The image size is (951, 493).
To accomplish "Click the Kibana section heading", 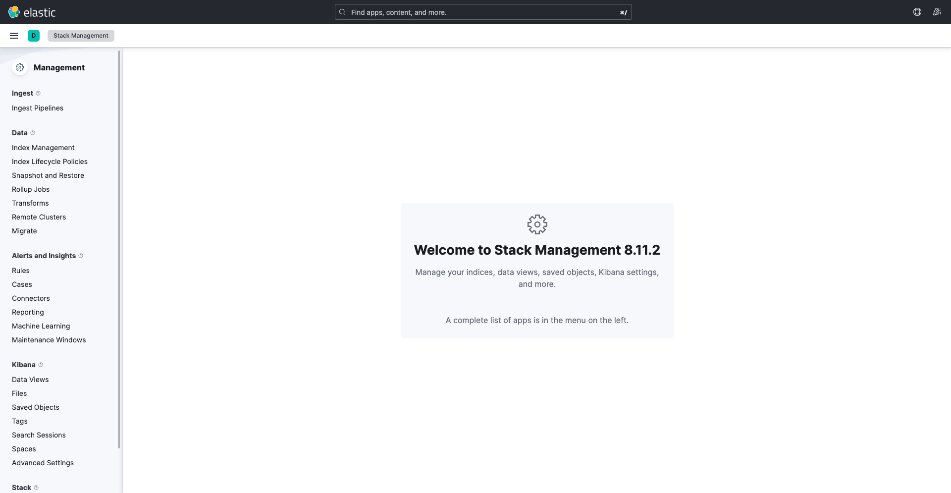I will tap(24, 365).
